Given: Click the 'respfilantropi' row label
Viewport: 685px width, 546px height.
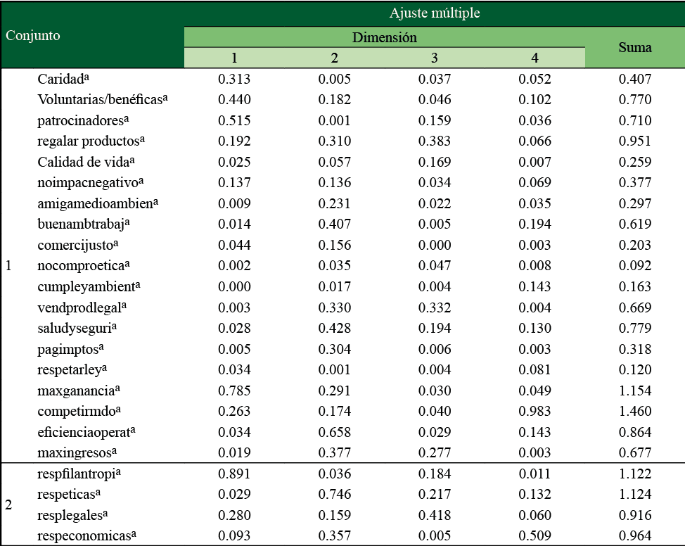Looking at the screenshot, I should 78,474.
